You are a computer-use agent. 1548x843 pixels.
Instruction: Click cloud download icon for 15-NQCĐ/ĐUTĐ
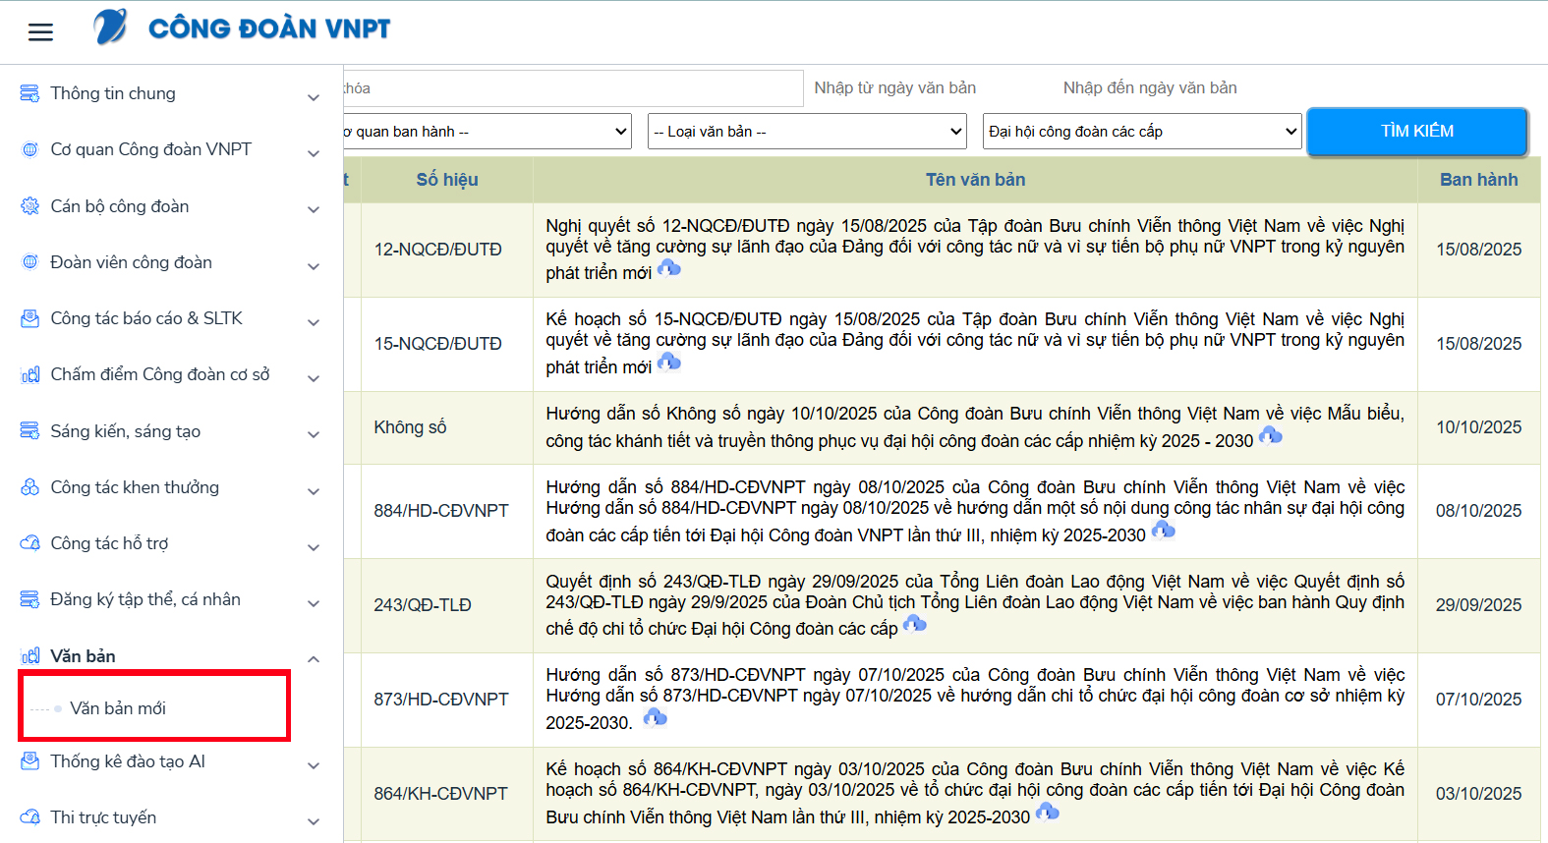[669, 364]
